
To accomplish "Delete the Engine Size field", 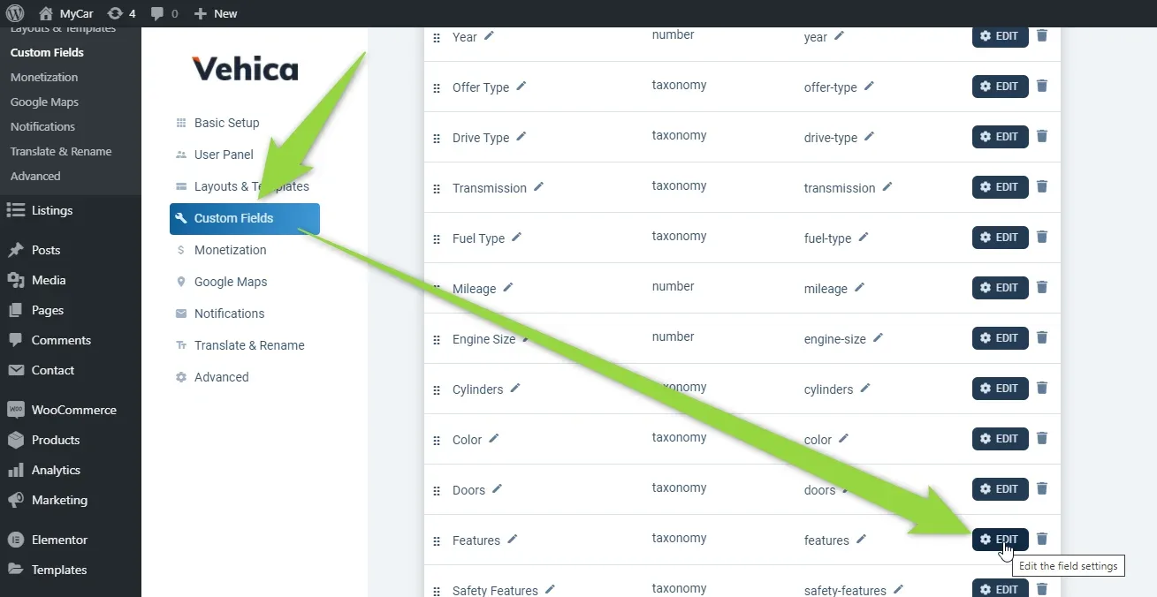I will (x=1042, y=337).
